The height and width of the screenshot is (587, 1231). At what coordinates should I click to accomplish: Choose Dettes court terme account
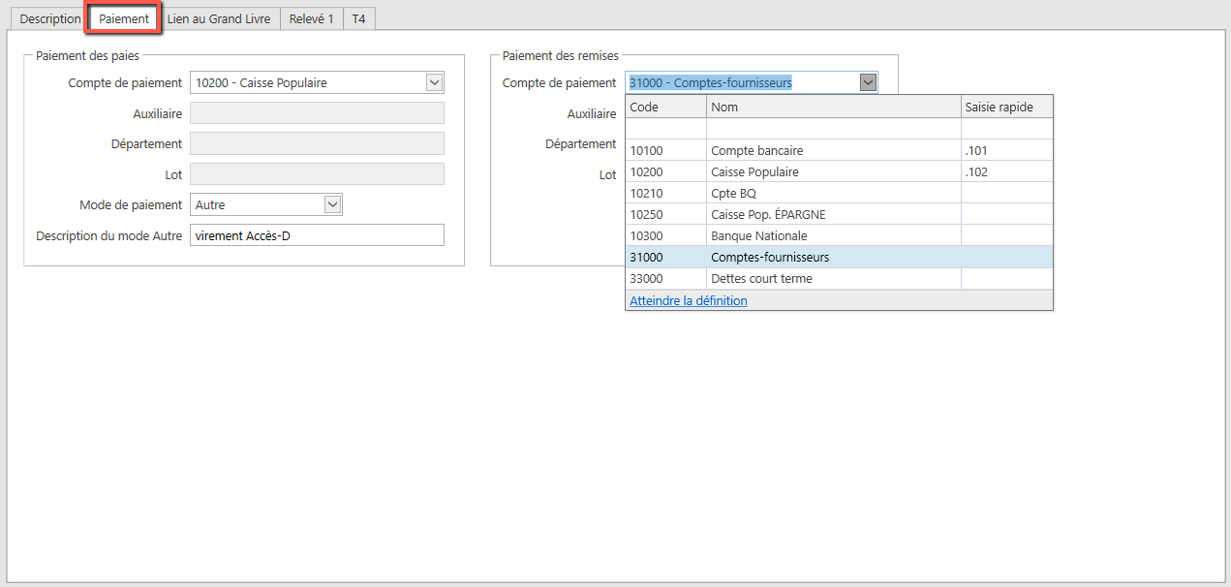[839, 278]
